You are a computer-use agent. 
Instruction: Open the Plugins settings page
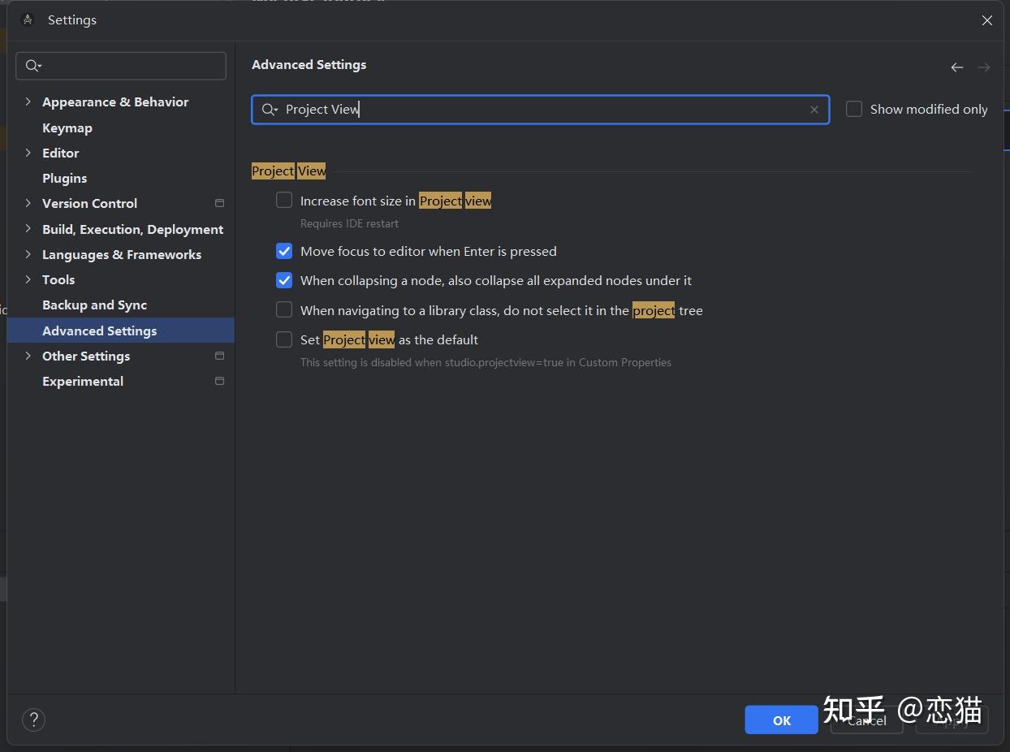point(64,178)
